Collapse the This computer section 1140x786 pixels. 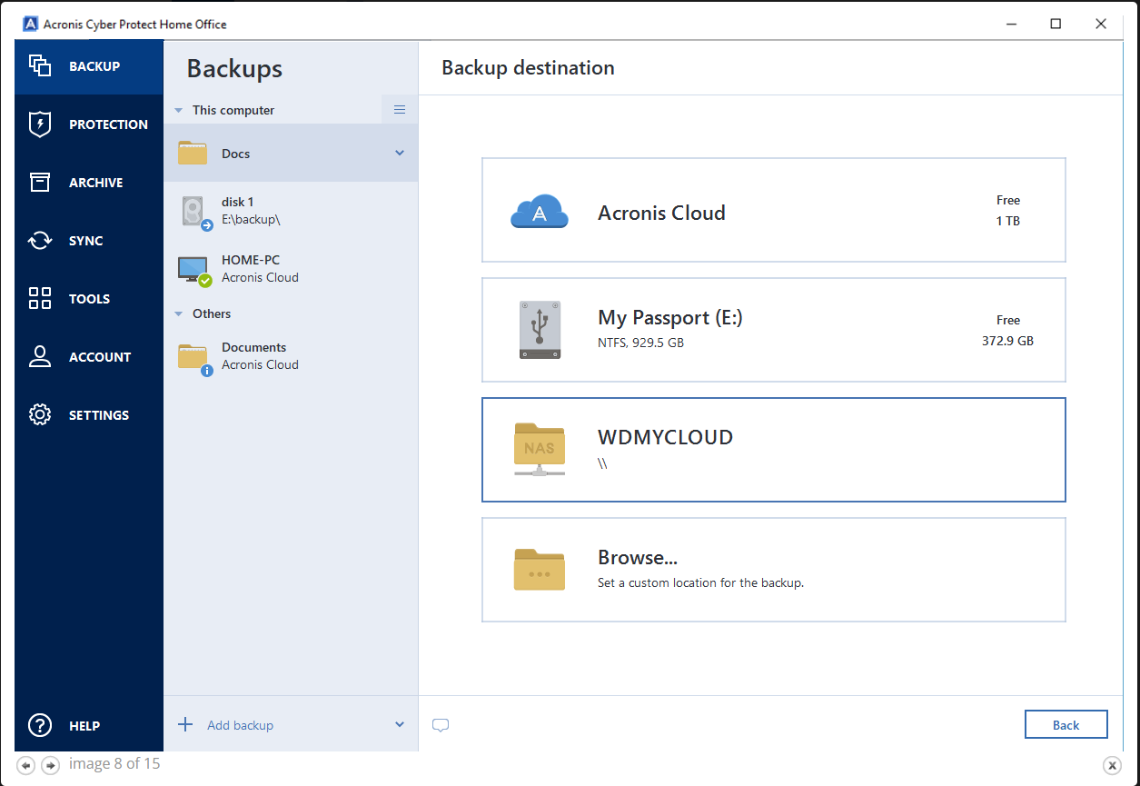[x=179, y=111]
